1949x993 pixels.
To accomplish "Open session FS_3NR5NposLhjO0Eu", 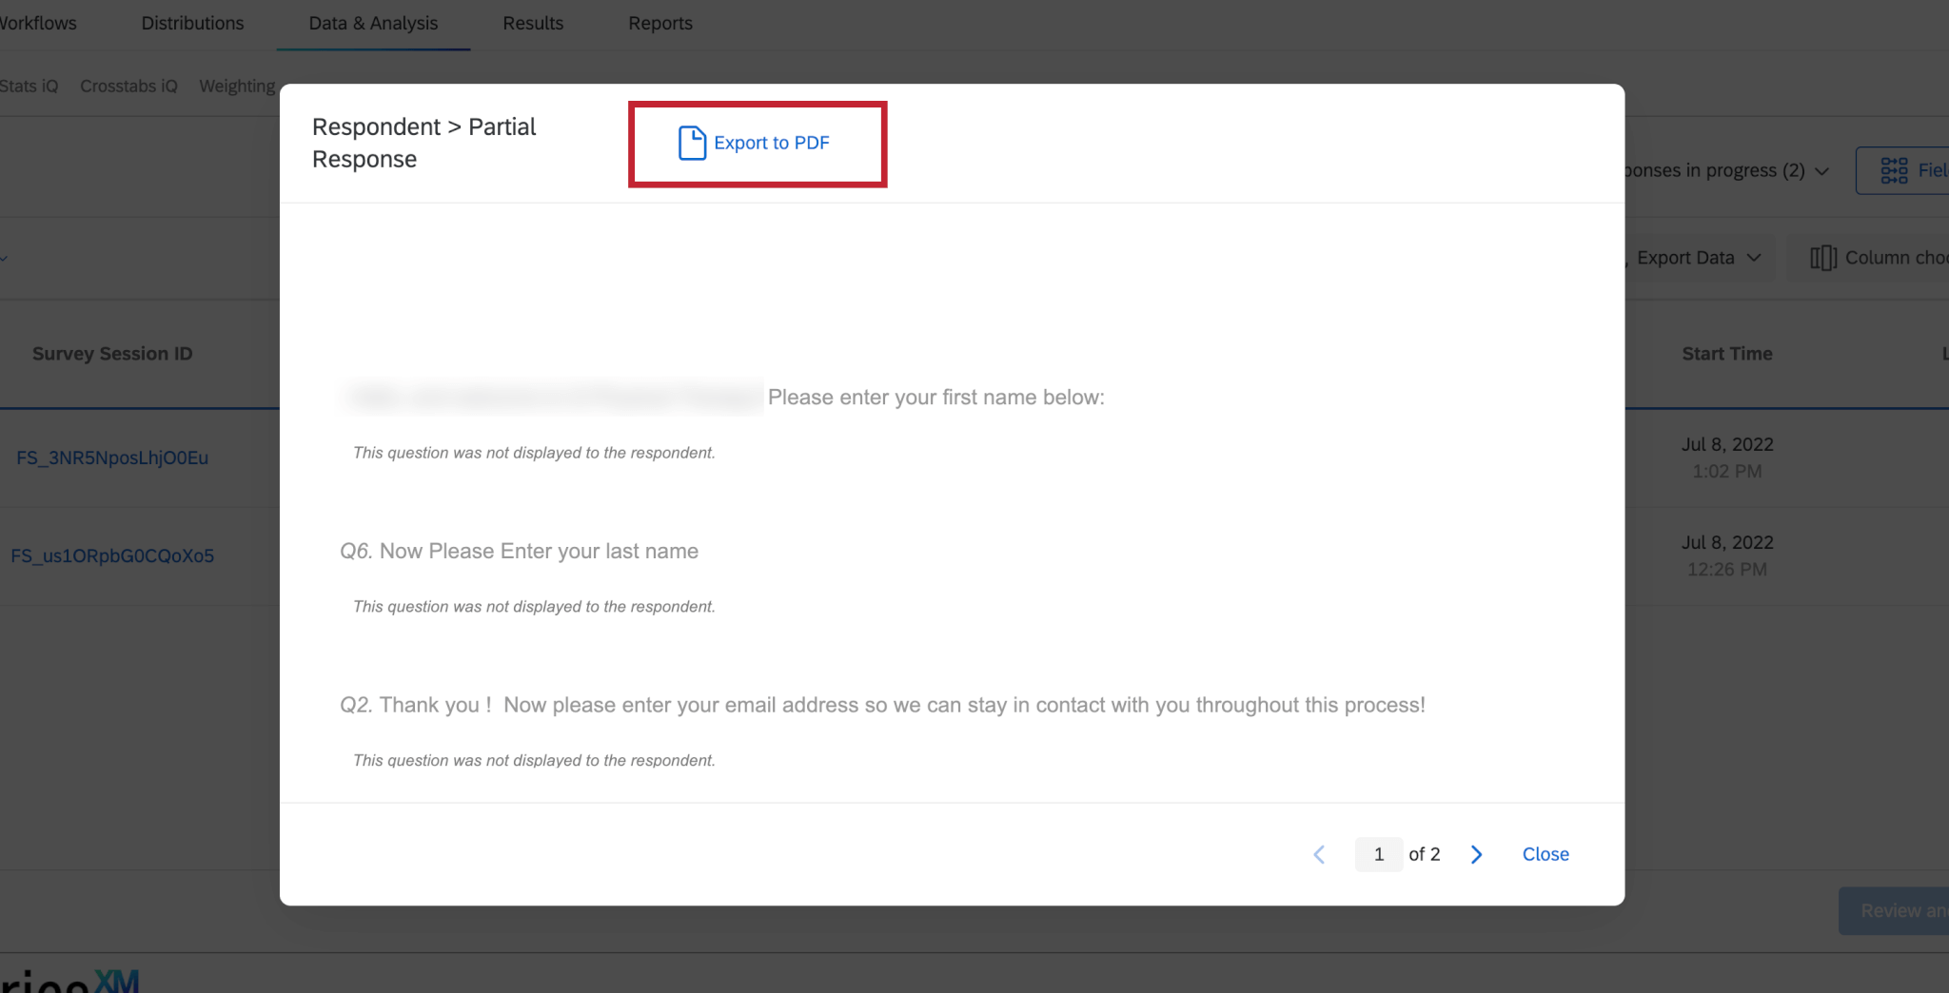I will click(112, 458).
